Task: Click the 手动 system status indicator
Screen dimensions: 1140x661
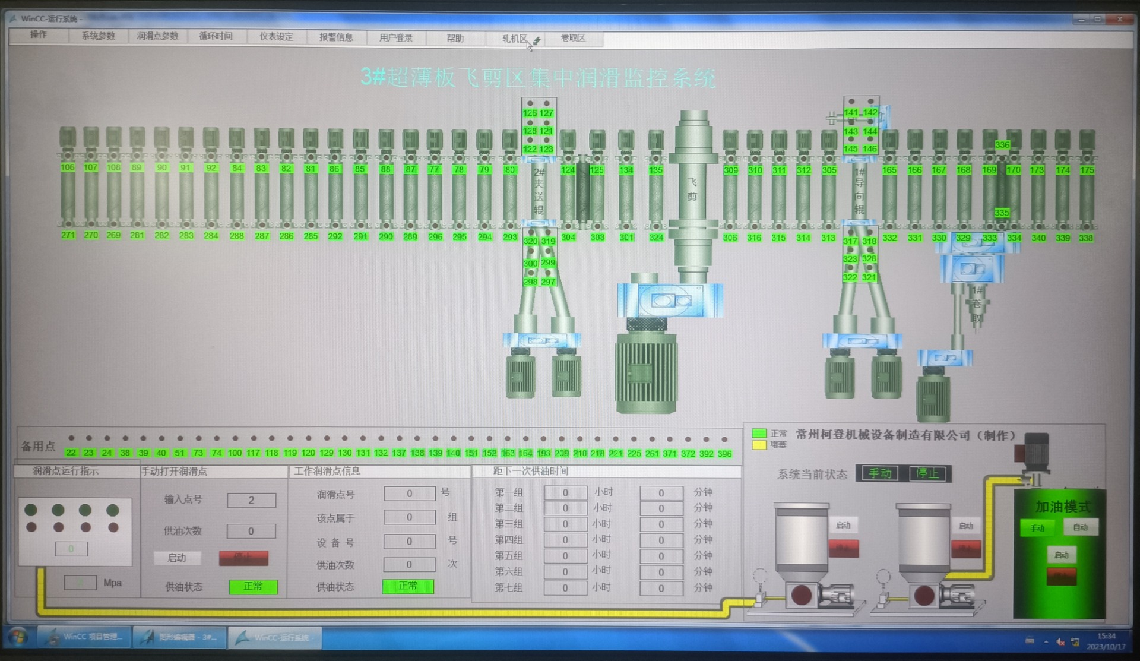Action: click(879, 473)
